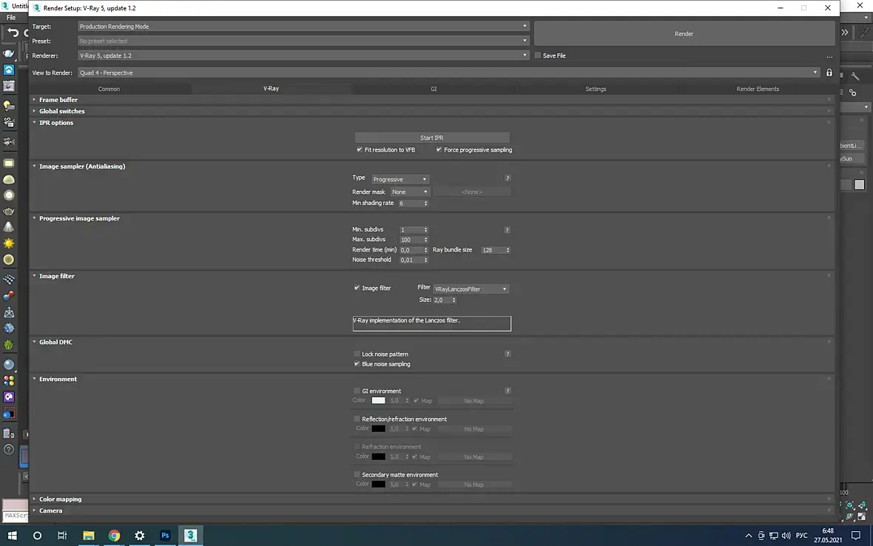Screen dimensions: 873x546
Task: Select the cone-shaped IES light icon
Action: click(x=9, y=227)
